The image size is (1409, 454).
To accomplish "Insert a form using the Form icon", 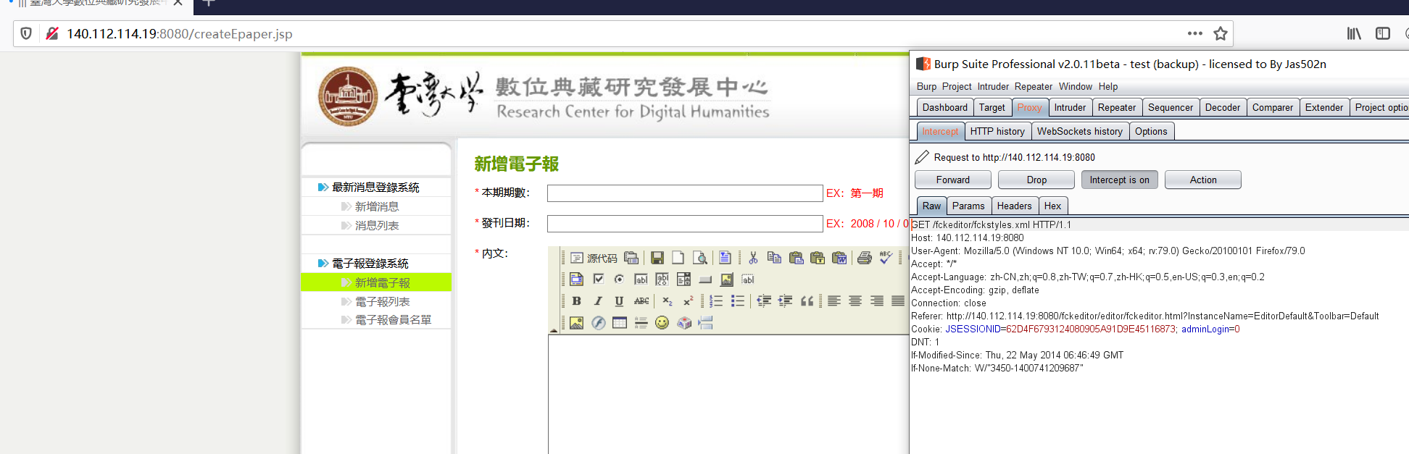I will [x=576, y=279].
